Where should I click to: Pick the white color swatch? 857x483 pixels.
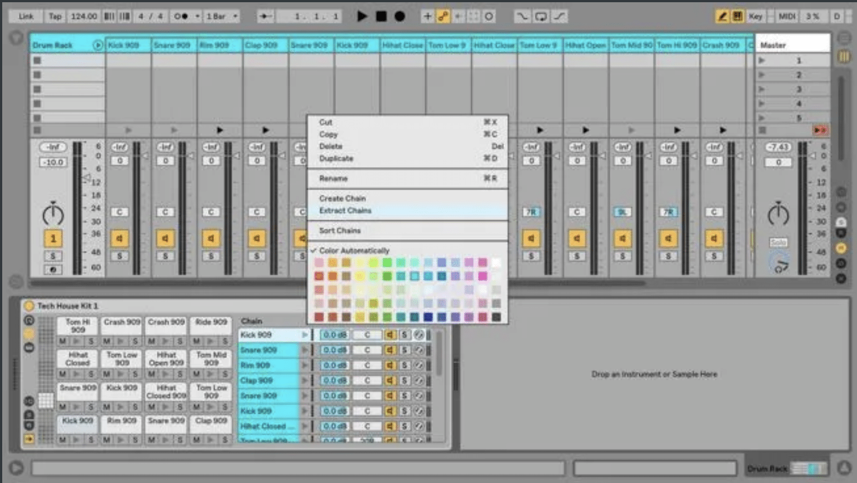[x=496, y=262]
